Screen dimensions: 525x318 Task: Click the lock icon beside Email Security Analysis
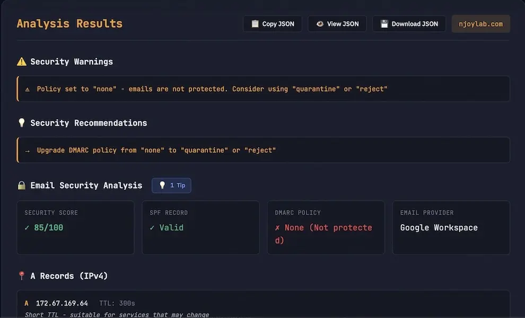click(22, 185)
